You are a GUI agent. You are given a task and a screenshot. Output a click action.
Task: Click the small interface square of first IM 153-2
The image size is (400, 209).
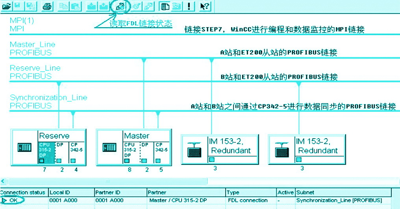click(x=212, y=160)
